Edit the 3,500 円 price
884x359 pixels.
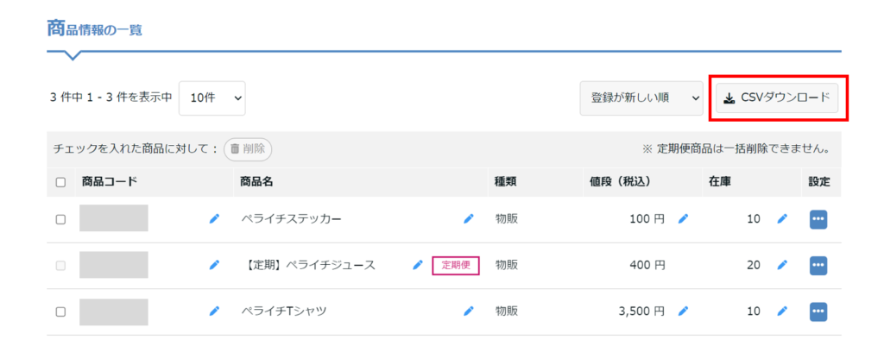pos(683,311)
